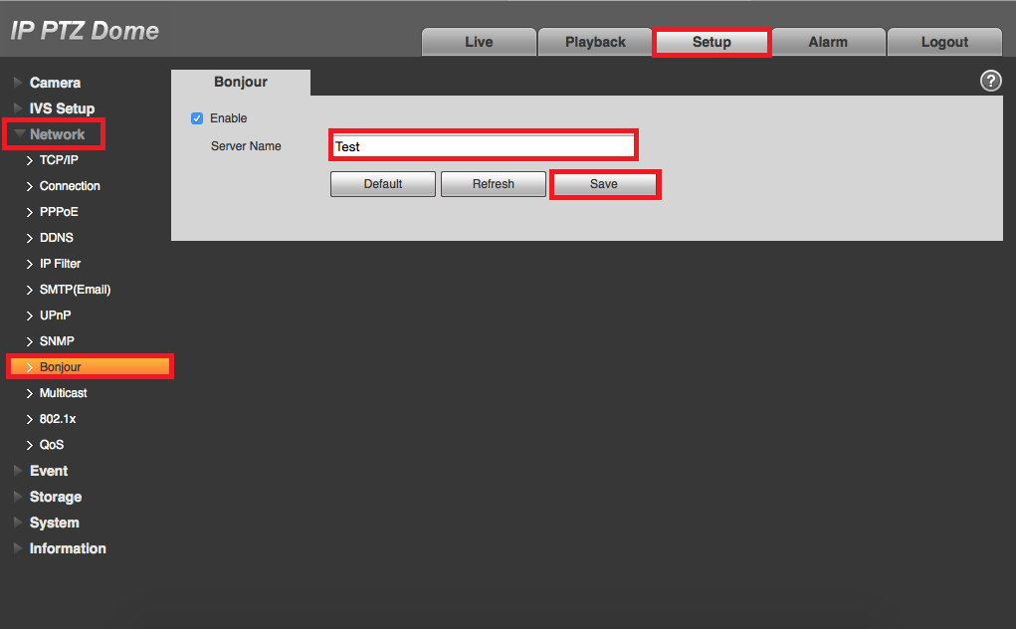This screenshot has height=629, width=1016.
Task: Open the help question mark icon
Action: coord(990,81)
